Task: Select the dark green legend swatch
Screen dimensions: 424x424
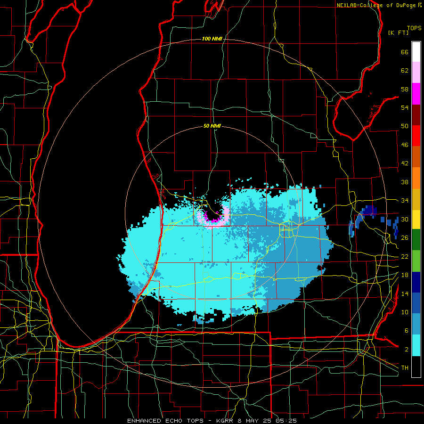Action: (416, 240)
